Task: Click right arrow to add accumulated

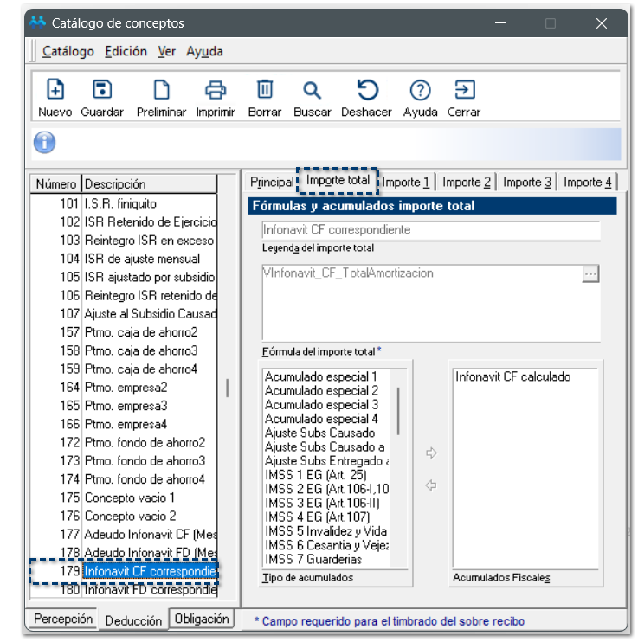Action: pyautogui.click(x=432, y=453)
